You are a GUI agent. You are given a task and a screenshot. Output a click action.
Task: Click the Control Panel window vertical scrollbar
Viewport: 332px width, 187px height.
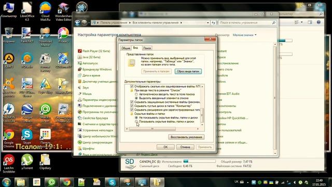click(x=275, y=98)
